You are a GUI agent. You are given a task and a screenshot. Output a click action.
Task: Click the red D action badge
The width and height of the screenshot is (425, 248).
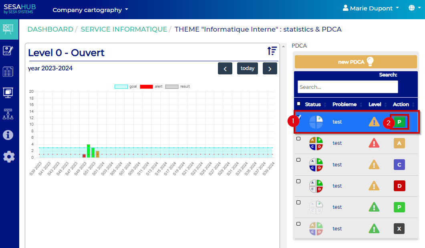[399, 186]
